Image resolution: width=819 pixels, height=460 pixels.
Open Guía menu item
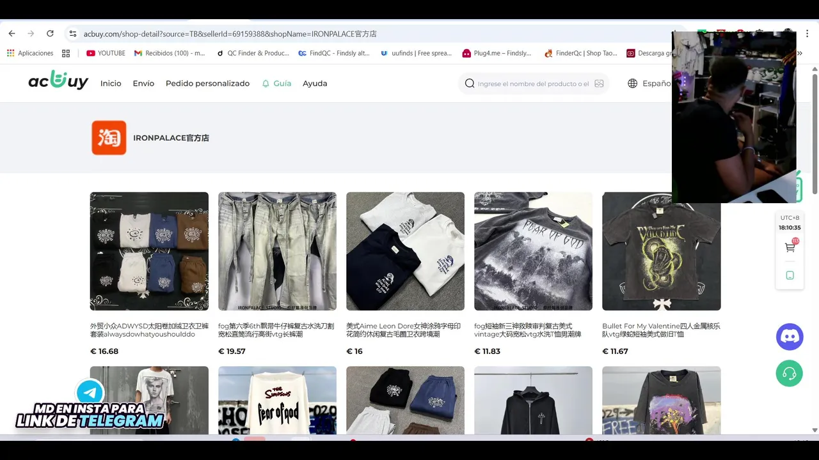click(x=282, y=84)
